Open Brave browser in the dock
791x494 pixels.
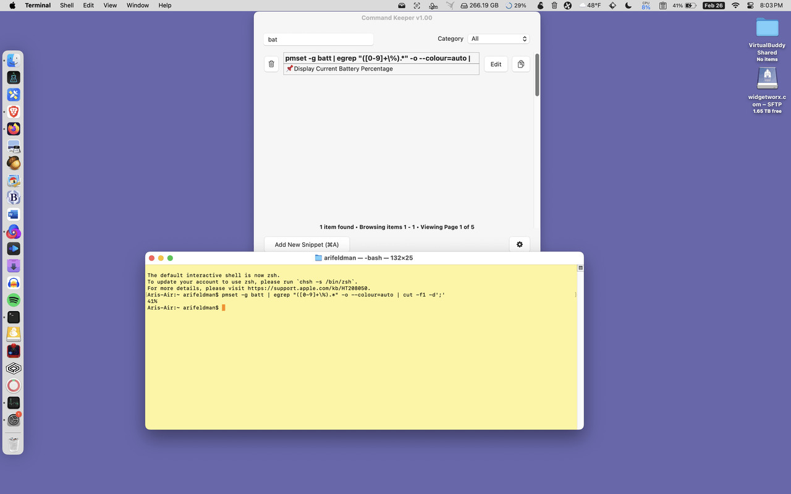[x=14, y=112]
